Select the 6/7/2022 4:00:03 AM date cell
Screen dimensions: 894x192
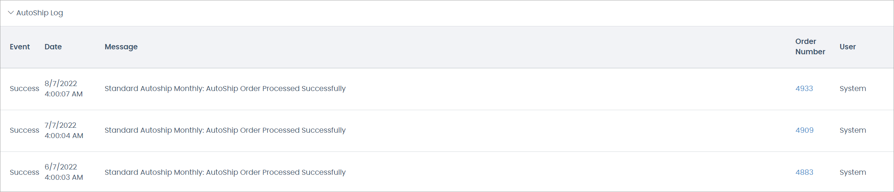point(63,172)
